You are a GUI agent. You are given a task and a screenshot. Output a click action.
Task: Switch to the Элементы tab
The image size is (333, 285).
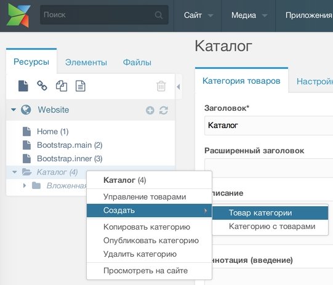pyautogui.click(x=86, y=62)
